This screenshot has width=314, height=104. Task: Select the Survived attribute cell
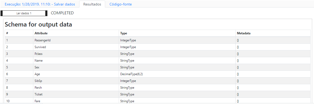[x=76, y=47]
